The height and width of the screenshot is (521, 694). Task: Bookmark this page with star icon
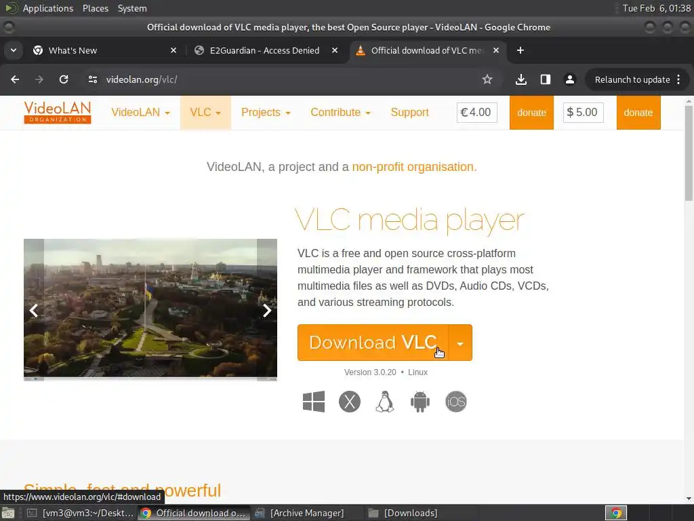pyautogui.click(x=487, y=79)
